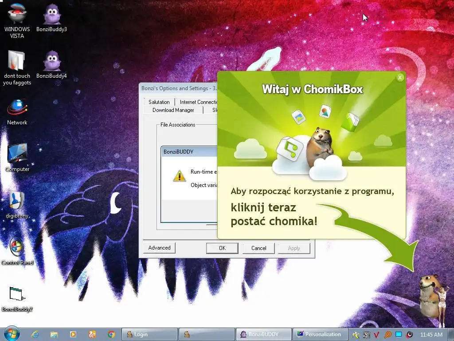
Task: Select the digibrony desktop icon
Action: pos(17,204)
